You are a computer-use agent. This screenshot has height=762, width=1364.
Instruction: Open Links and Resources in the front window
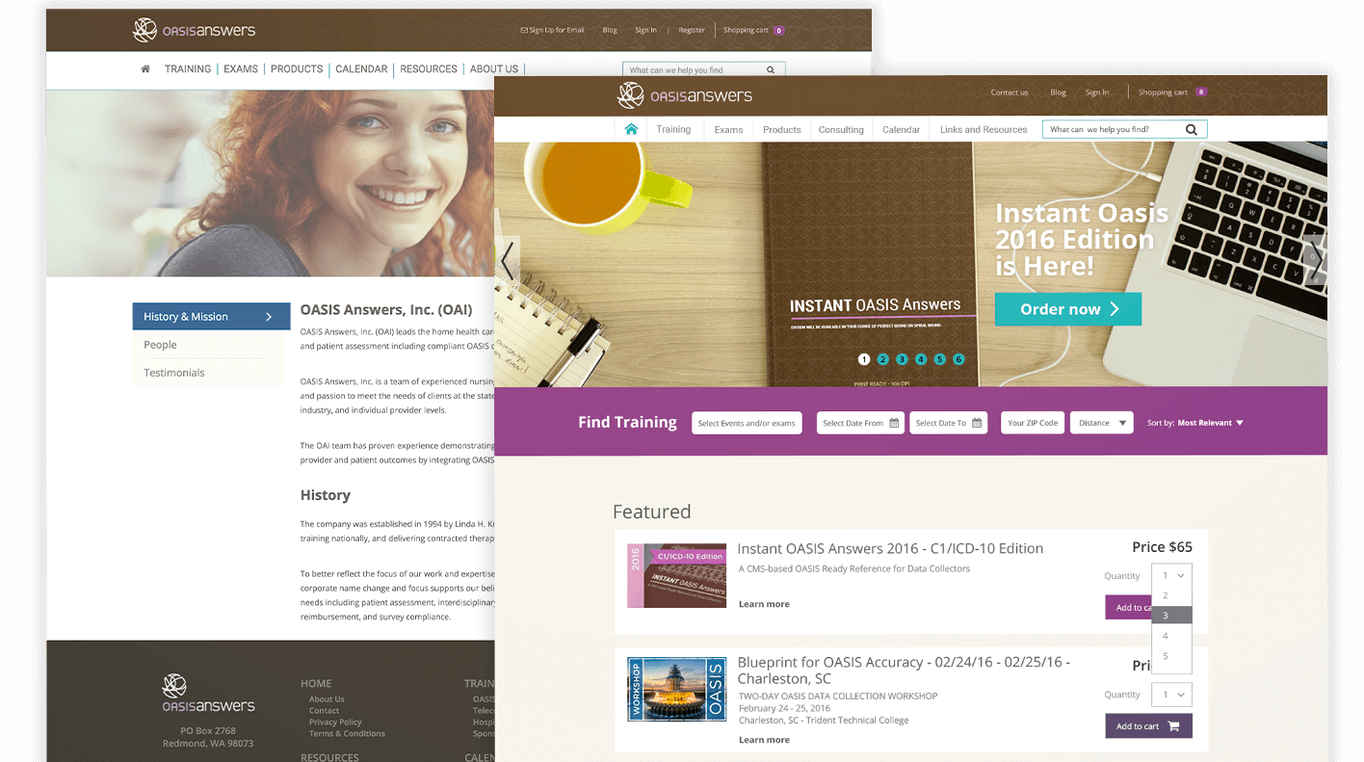984,129
